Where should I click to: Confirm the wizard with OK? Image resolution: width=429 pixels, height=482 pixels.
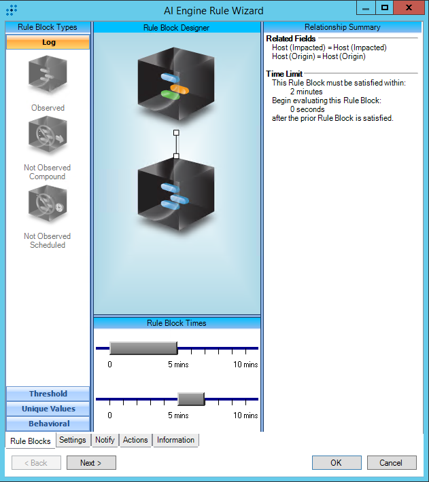(x=337, y=463)
